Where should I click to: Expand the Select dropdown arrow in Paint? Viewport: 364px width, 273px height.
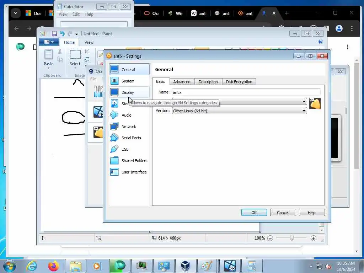coord(75,68)
